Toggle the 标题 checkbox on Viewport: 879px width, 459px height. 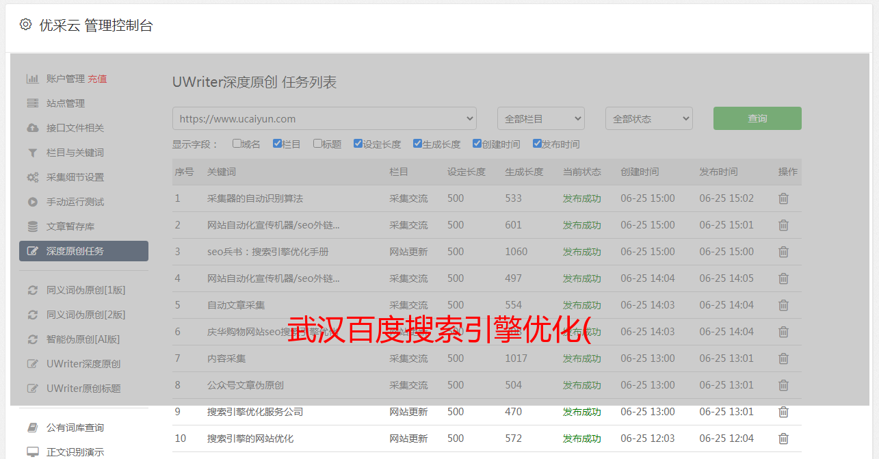[317, 144]
